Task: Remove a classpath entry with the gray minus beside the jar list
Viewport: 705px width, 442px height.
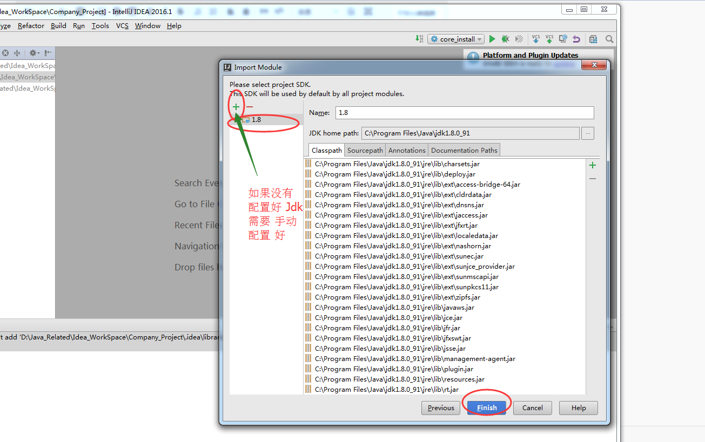Action: coord(593,178)
